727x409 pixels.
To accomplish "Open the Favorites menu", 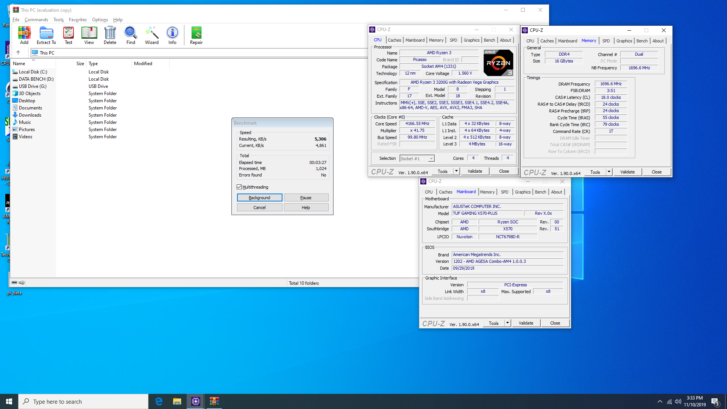I will point(78,20).
